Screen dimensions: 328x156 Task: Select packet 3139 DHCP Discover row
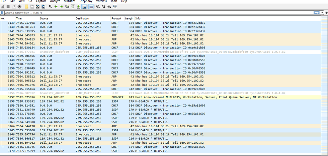pos(160,23)
